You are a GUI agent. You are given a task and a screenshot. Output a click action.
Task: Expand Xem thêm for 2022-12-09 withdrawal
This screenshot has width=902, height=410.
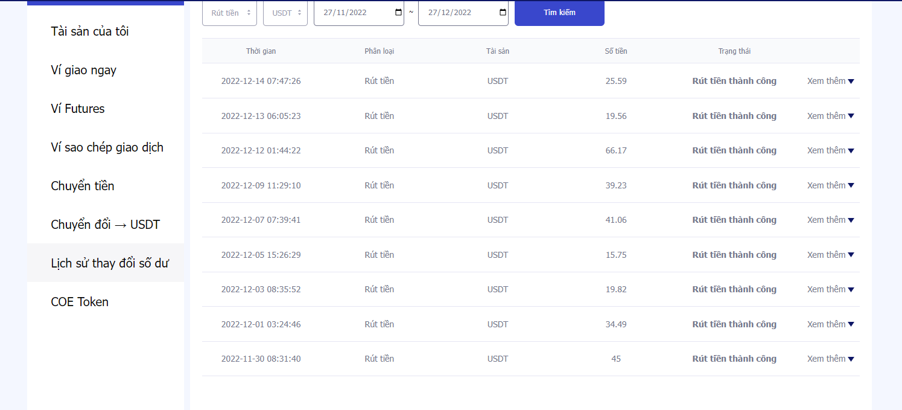click(x=831, y=185)
